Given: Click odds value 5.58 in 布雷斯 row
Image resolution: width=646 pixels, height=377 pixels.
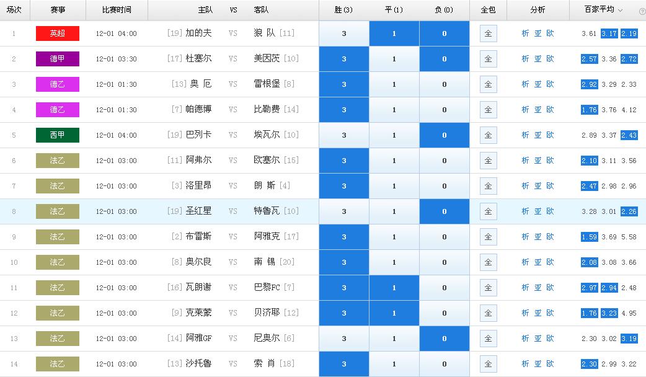Looking at the screenshot, I should click(x=629, y=237).
